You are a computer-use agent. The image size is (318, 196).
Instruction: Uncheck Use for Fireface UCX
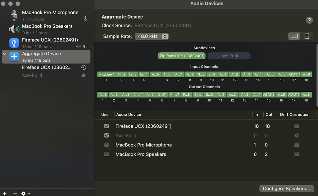click(x=107, y=126)
